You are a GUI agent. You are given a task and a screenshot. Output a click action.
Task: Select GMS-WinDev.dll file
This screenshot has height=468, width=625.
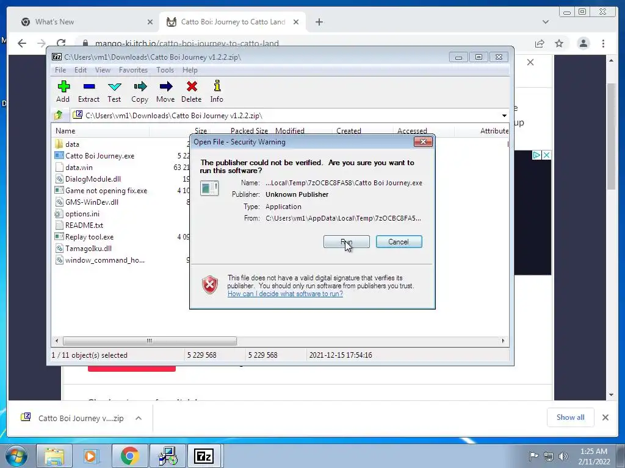coord(92,202)
